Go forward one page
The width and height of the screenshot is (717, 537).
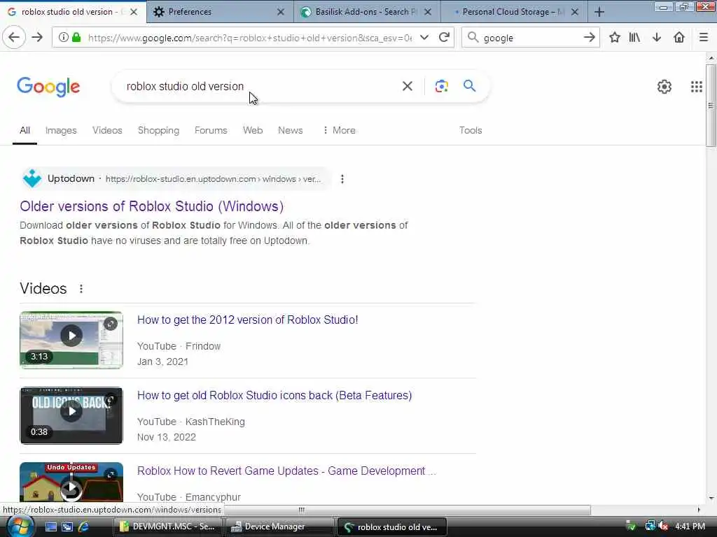pos(37,38)
